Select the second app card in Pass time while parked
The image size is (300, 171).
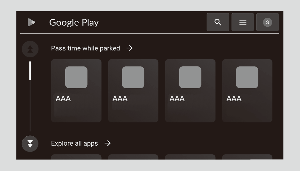click(x=133, y=91)
